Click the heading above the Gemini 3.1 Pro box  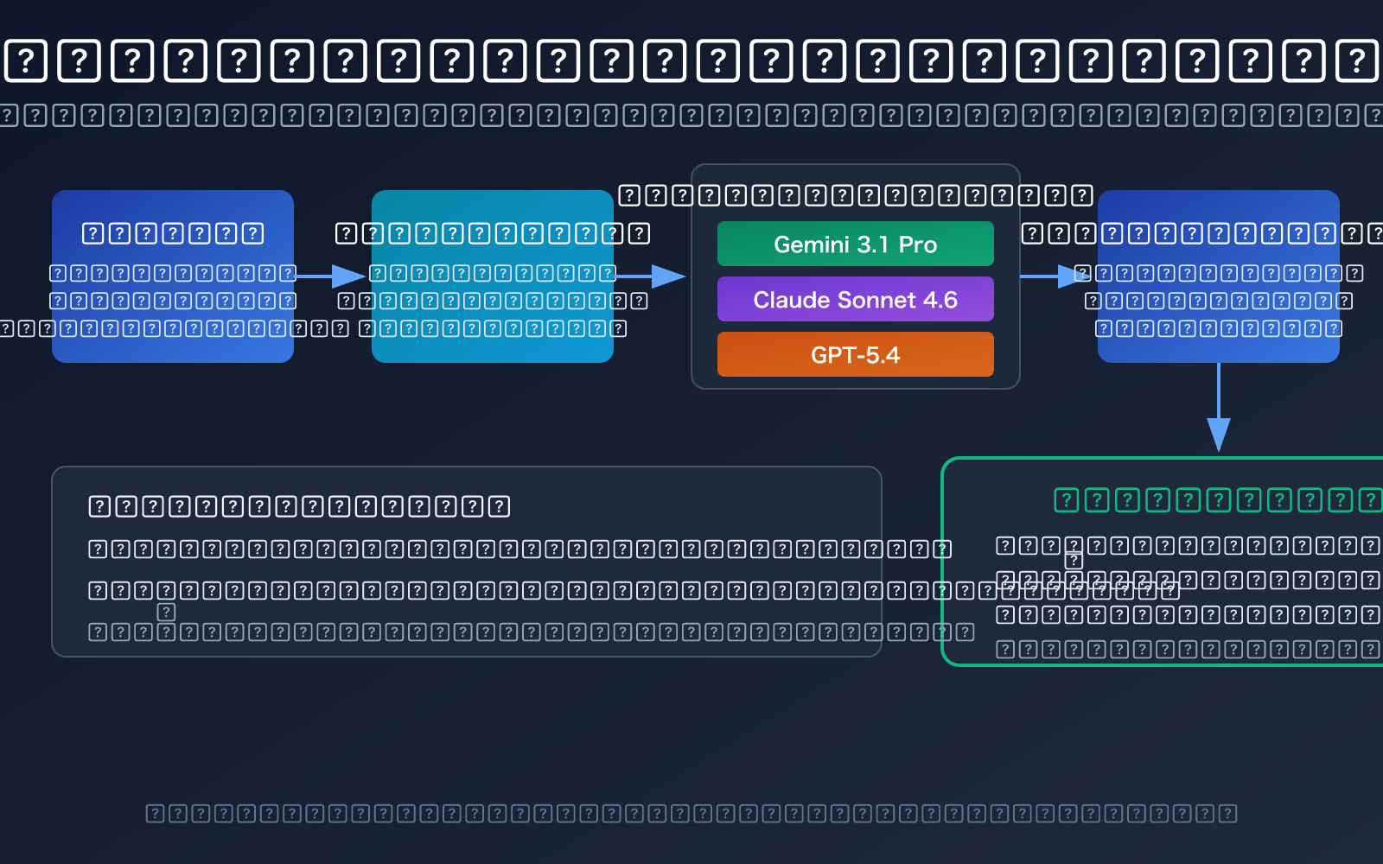855,195
